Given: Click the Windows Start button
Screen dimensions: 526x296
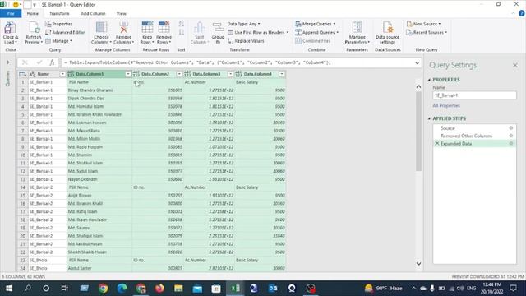Looking at the screenshot, I should click(x=9, y=289).
